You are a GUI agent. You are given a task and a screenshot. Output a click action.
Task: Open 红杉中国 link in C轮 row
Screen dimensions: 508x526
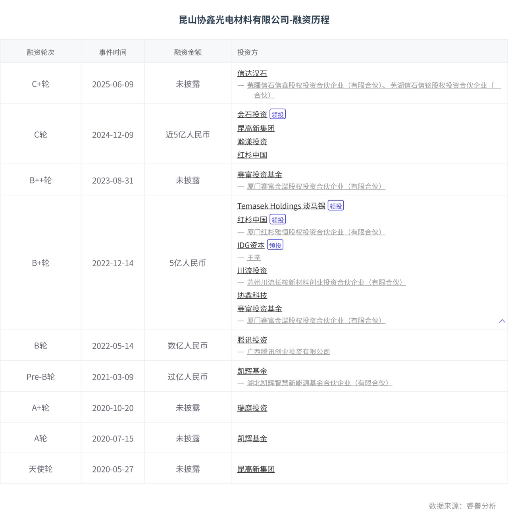point(252,155)
